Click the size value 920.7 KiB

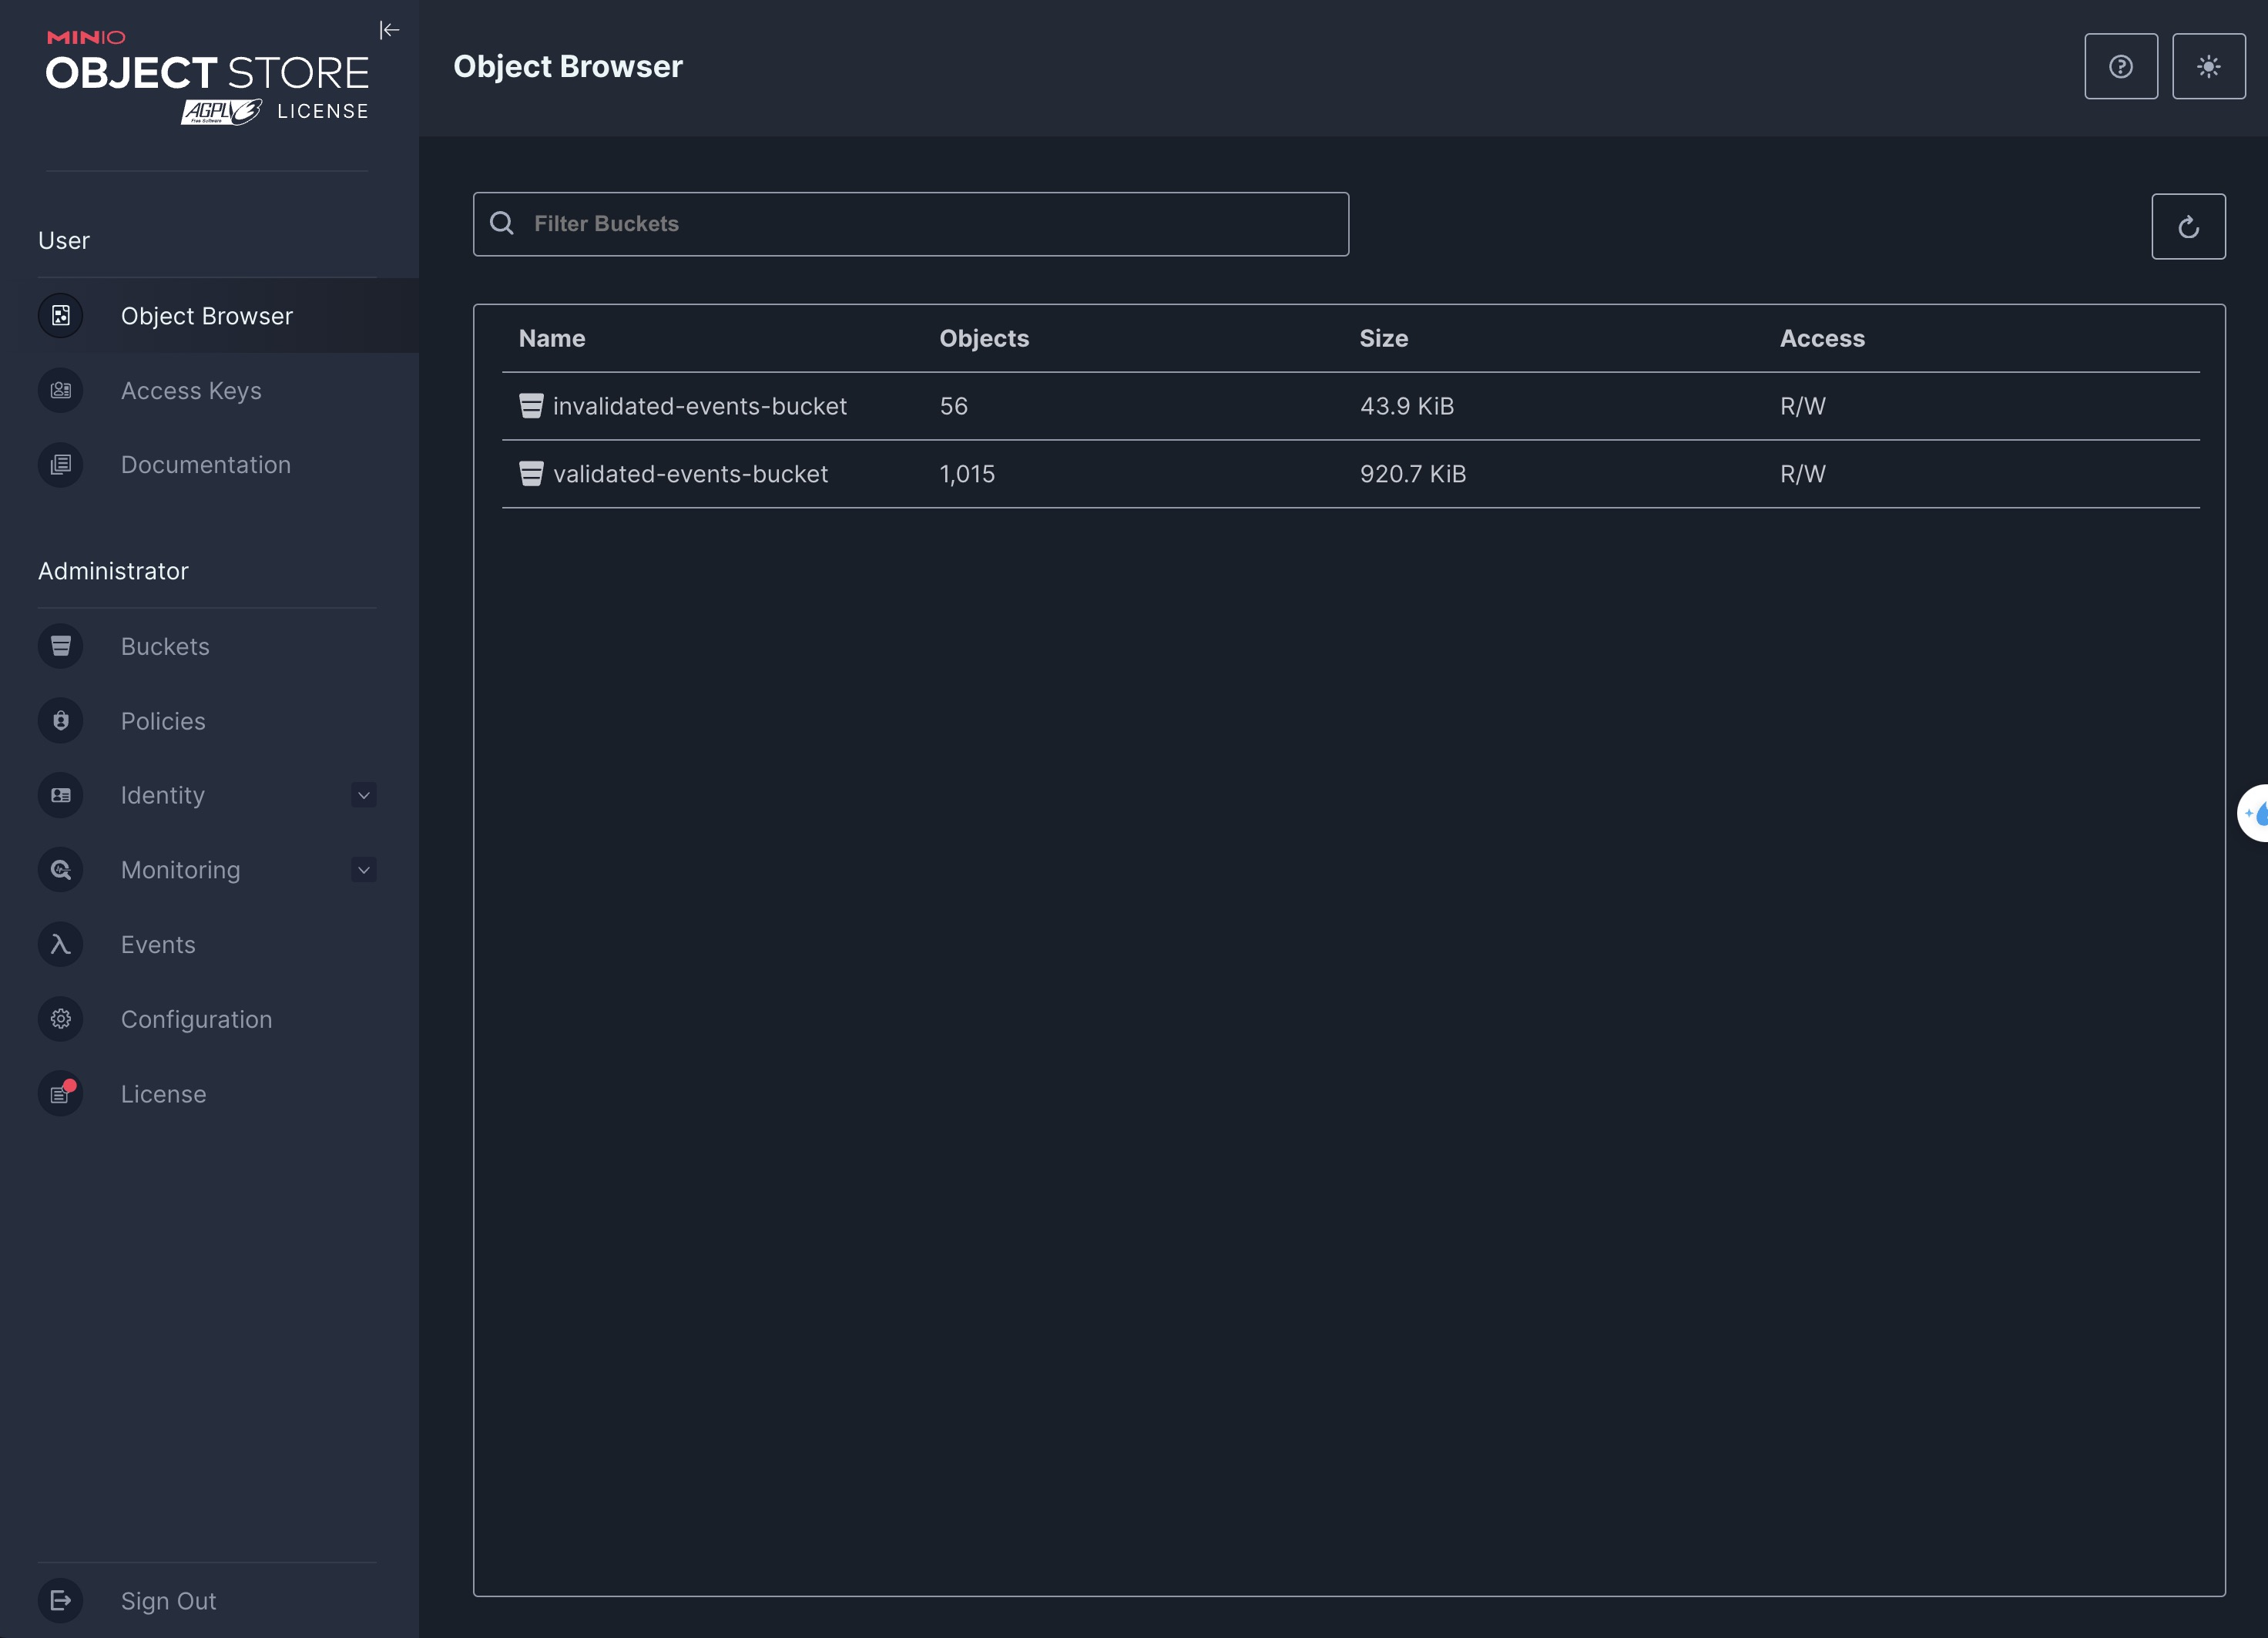(x=1413, y=474)
